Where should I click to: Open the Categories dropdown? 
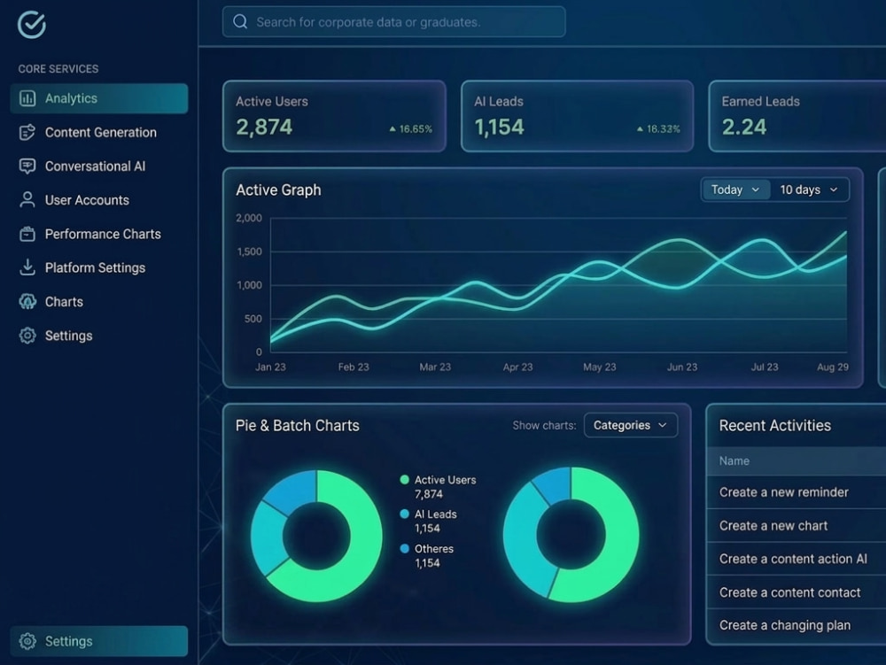coord(631,425)
